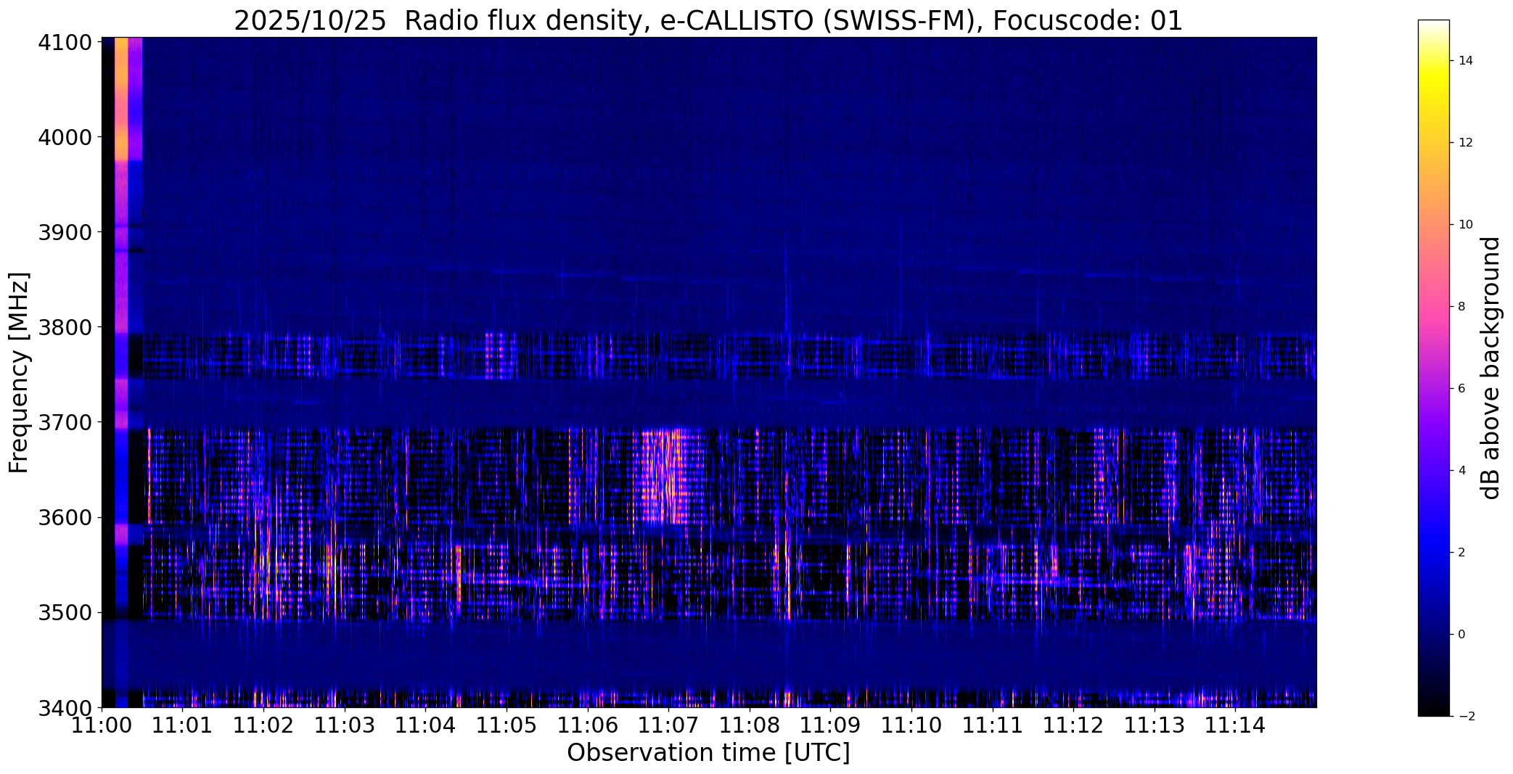The width and height of the screenshot is (1513, 774).
Task: Click the 3500 MHz frequency tick label
Action: pyautogui.click(x=65, y=613)
